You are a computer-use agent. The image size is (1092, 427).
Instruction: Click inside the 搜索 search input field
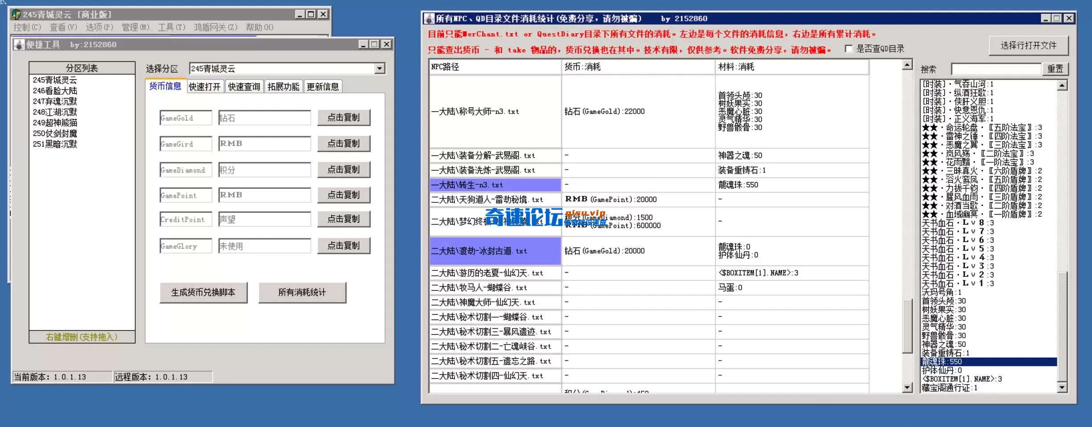996,69
